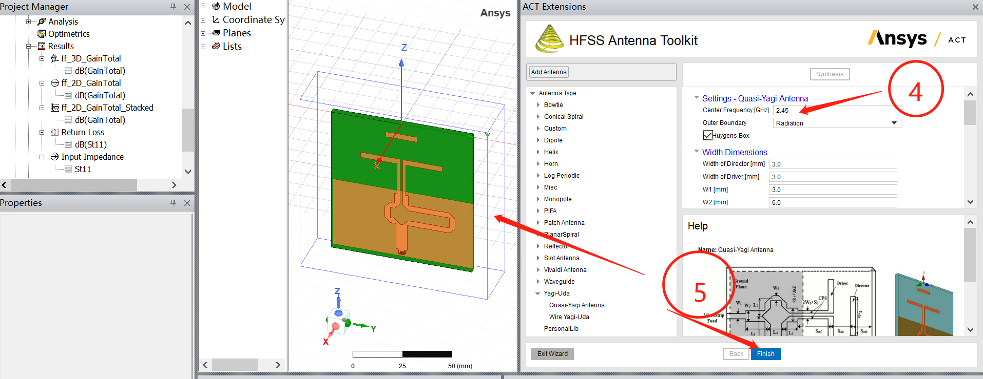This screenshot has height=379, width=983.
Task: Click the St11 trace icon under Input Impedance
Action: coord(68,169)
